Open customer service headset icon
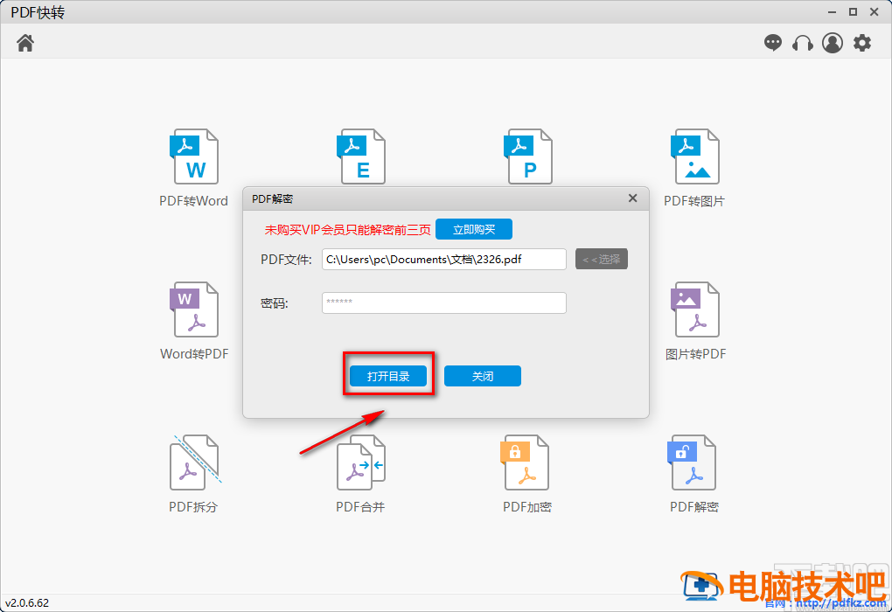Screen dimensions: 892x612 tap(802, 43)
